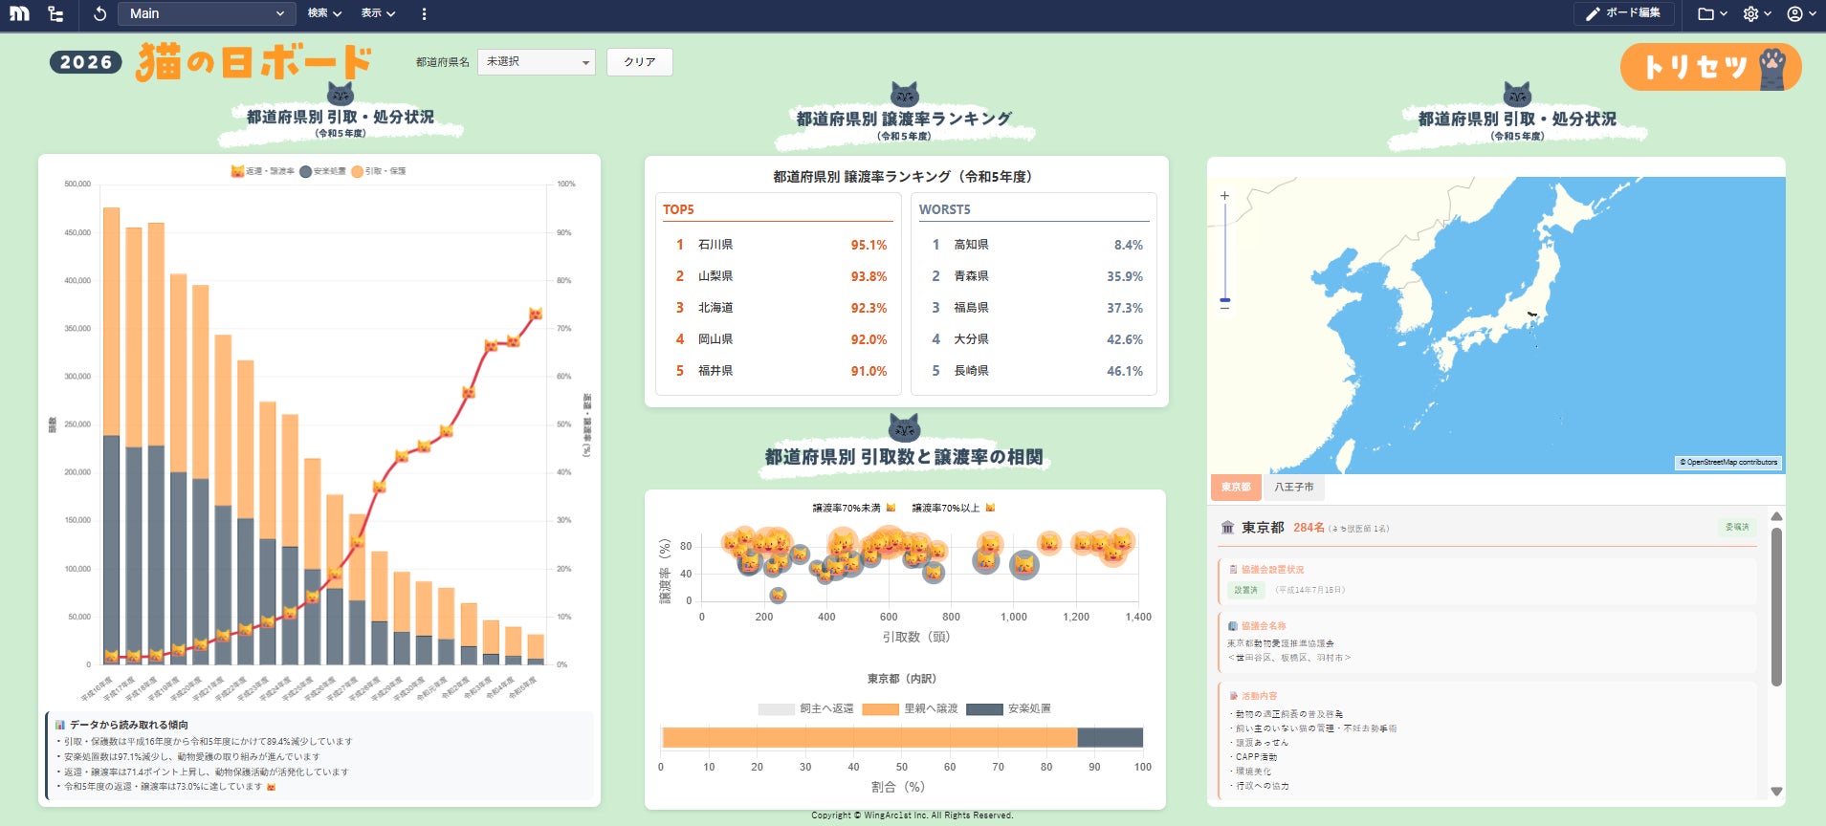
Task: Open the 検索 menu
Action: tap(324, 13)
